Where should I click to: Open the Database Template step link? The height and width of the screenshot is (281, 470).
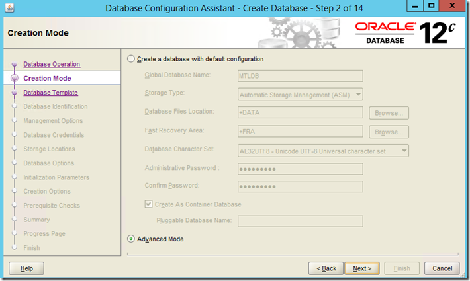coord(51,93)
